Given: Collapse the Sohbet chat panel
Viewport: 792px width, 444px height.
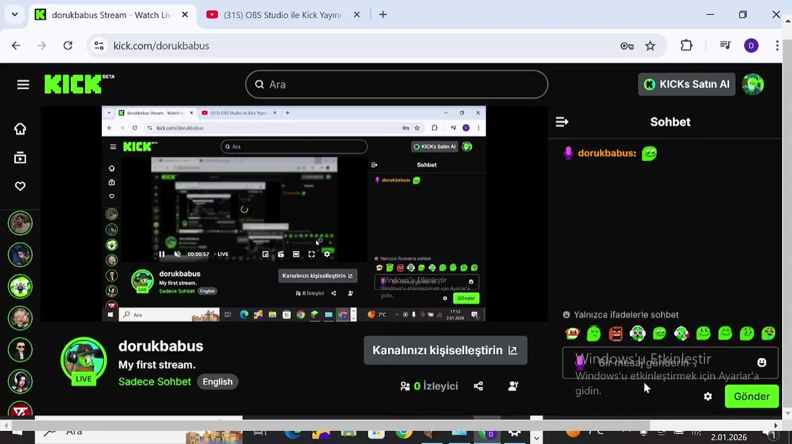Looking at the screenshot, I should (x=562, y=122).
